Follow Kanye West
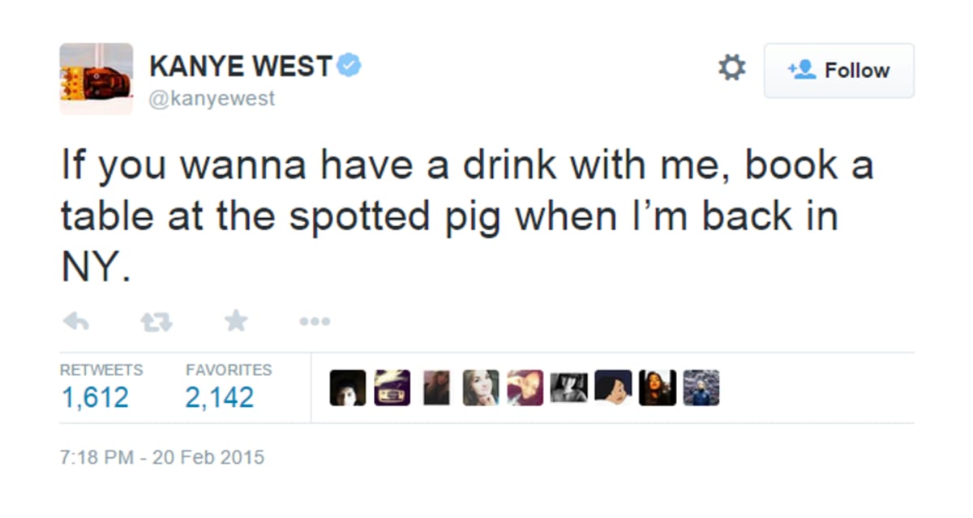 point(838,71)
